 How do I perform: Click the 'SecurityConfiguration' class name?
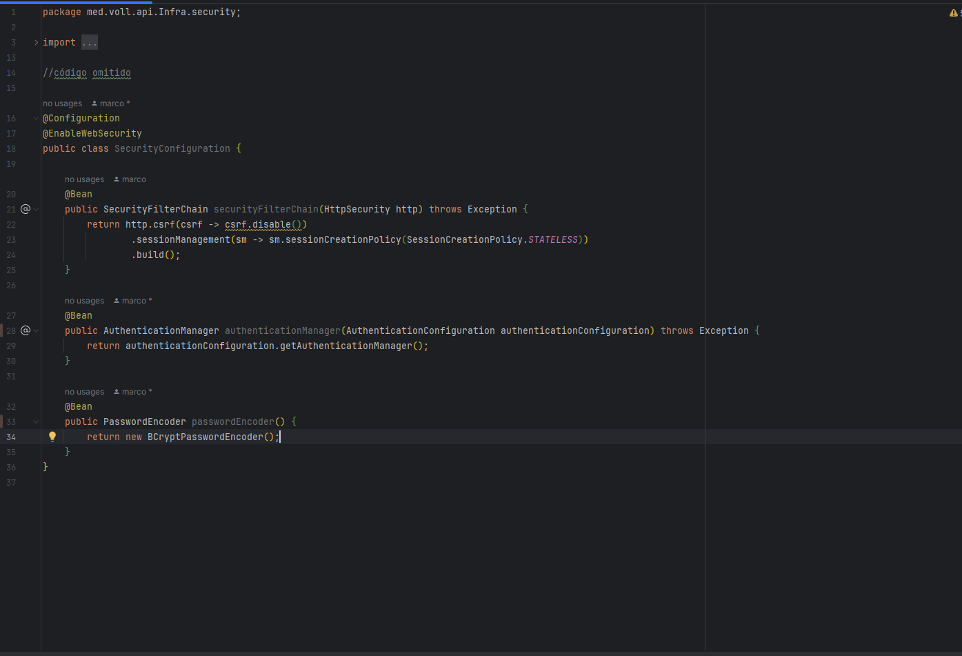click(172, 148)
